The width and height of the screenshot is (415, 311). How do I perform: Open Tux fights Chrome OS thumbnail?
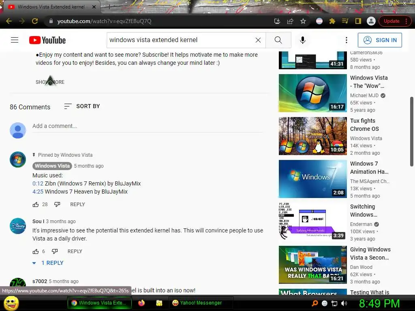(x=312, y=136)
